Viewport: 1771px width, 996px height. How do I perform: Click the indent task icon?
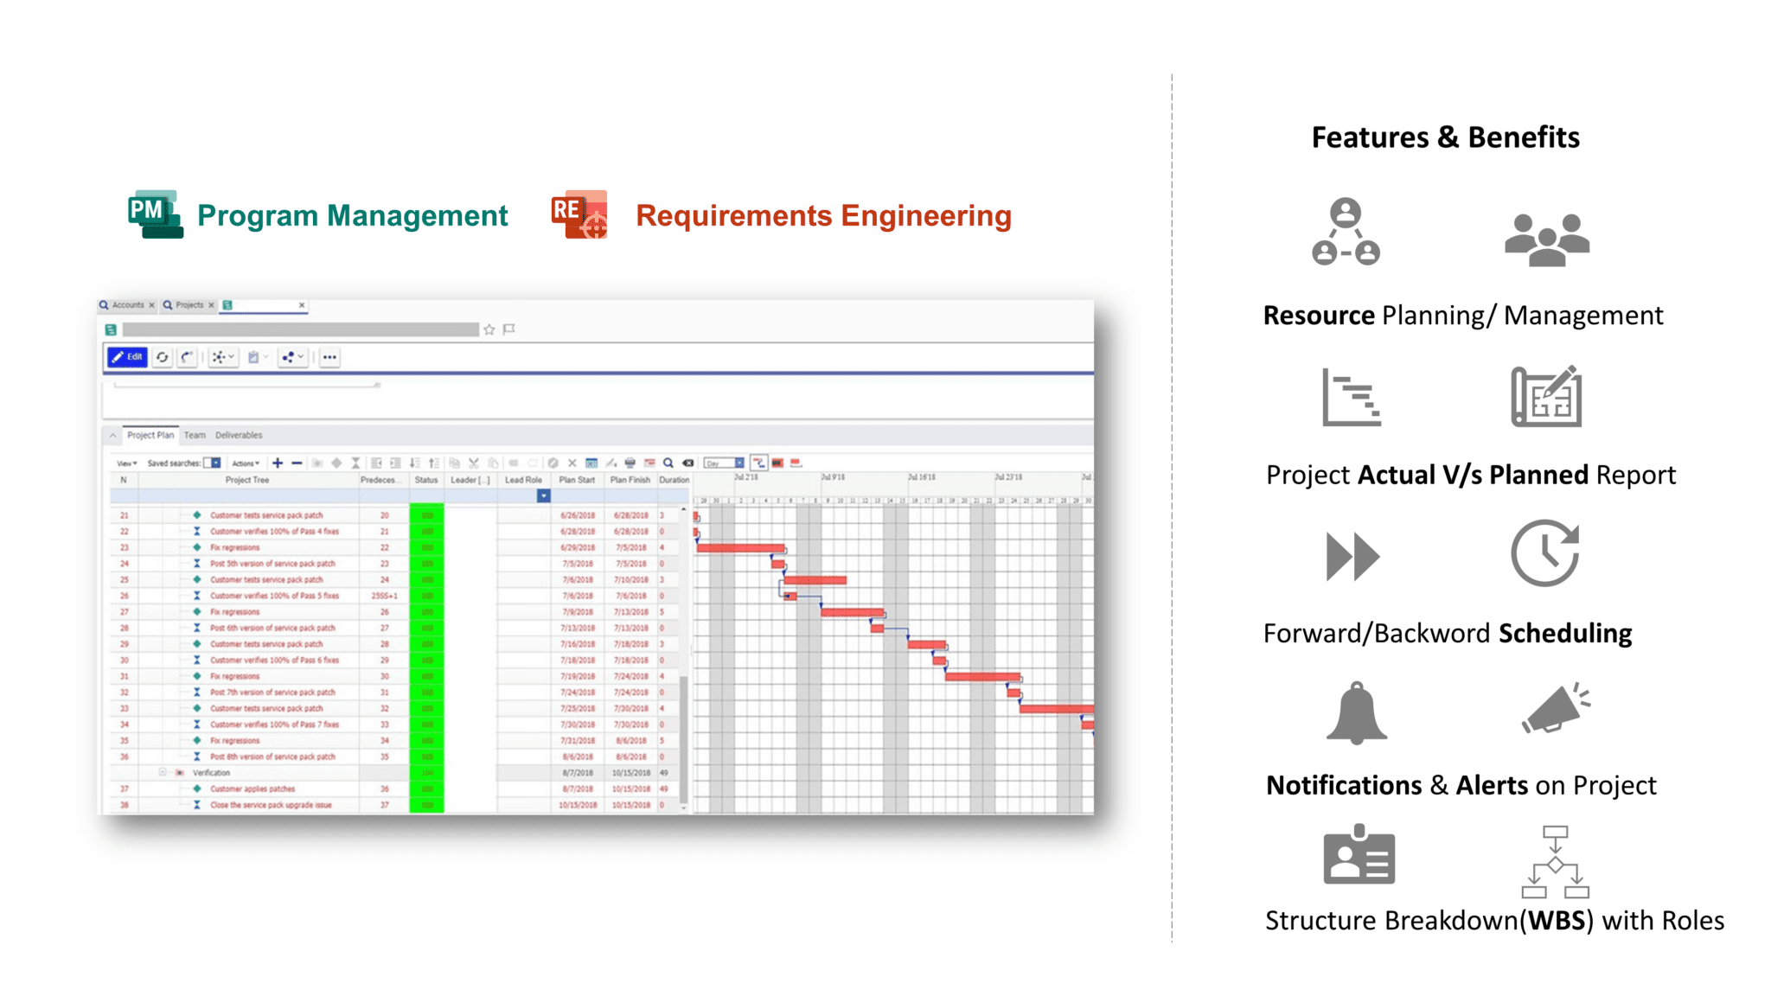395,463
